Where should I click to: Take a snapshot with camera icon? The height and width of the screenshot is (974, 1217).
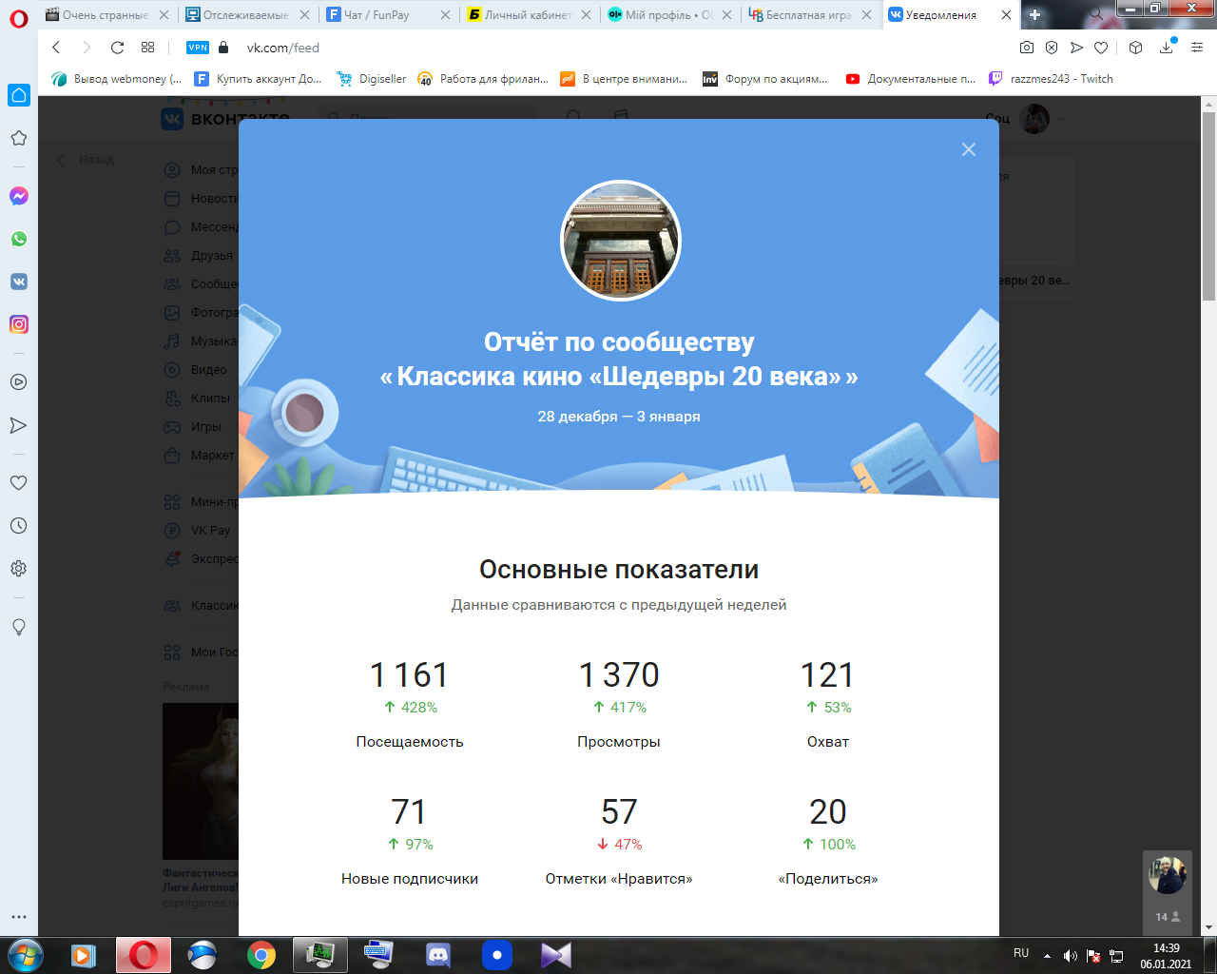(1027, 48)
